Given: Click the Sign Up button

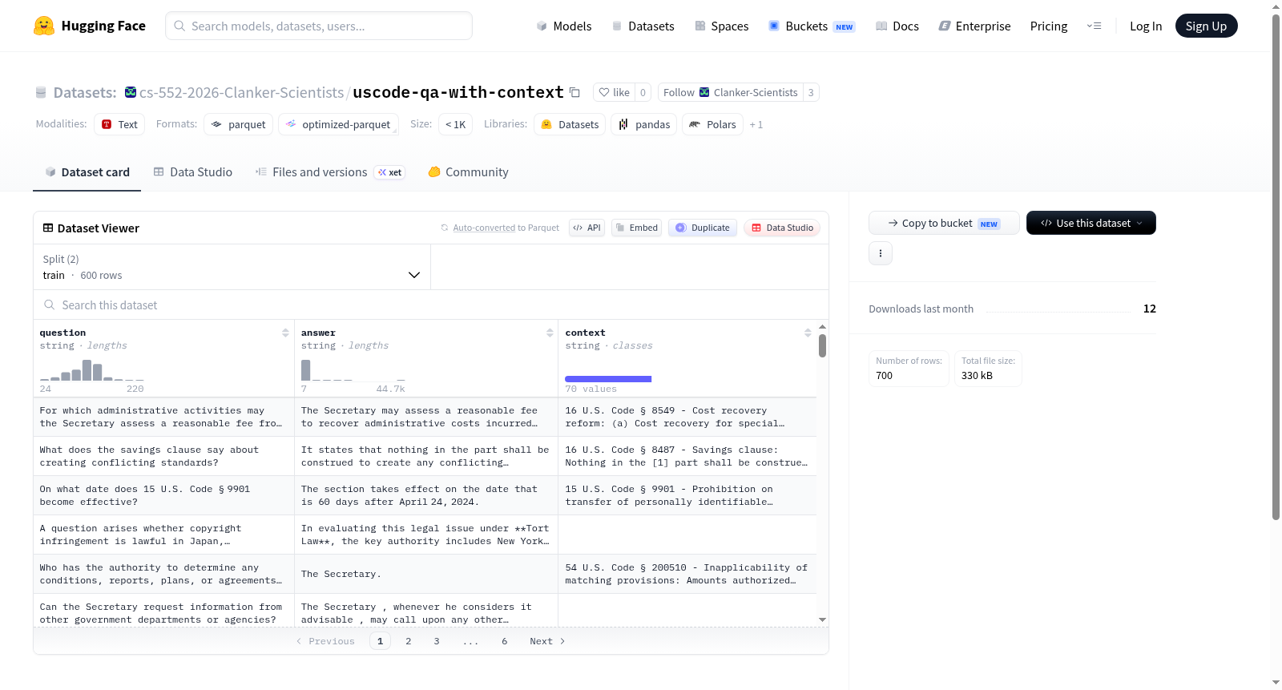Looking at the screenshot, I should (1206, 26).
